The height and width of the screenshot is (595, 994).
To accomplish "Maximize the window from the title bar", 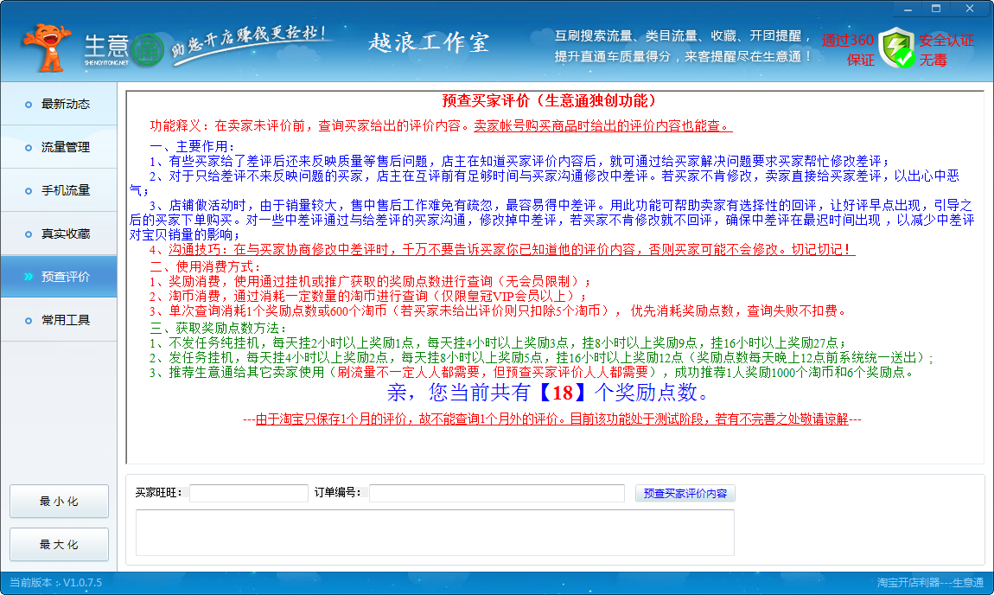I will tap(936, 9).
